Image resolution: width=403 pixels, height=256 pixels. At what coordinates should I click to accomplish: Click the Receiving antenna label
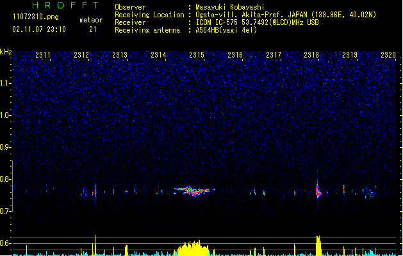pos(147,30)
